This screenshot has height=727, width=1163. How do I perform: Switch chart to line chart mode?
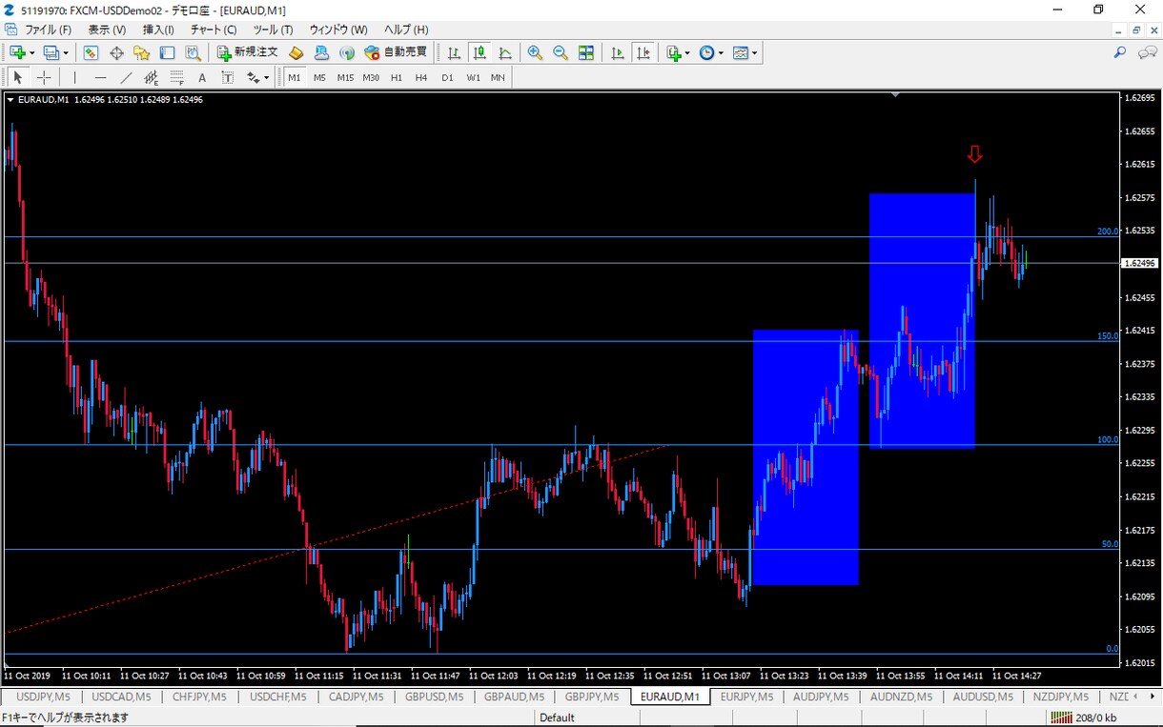coord(506,53)
